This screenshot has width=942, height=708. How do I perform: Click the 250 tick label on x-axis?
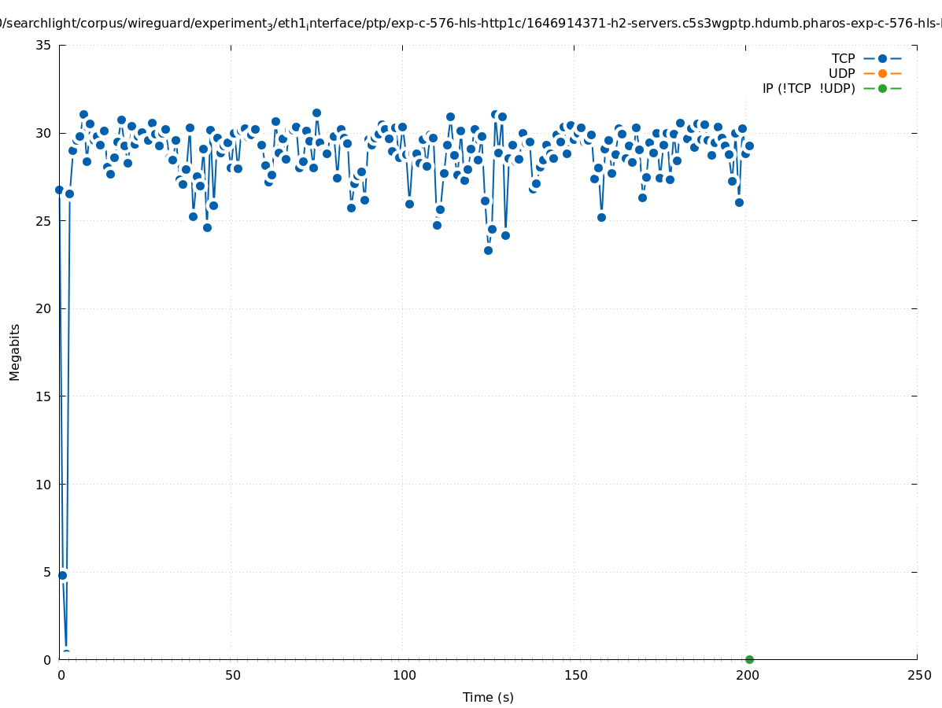(x=918, y=675)
